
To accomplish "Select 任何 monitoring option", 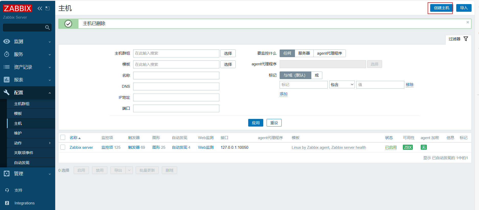I will (x=287, y=53).
